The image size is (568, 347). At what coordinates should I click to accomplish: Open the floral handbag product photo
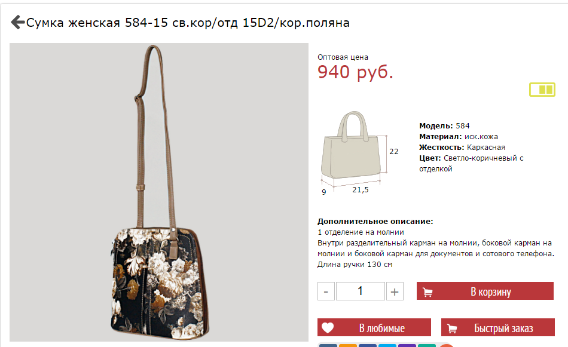point(159,192)
